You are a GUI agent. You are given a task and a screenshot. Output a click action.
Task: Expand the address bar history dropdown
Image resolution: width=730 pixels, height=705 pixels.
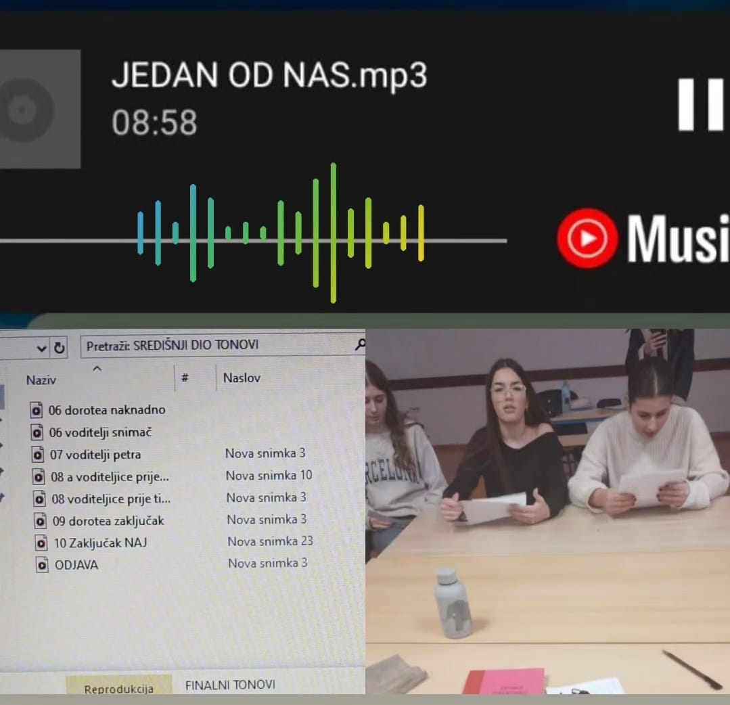coord(41,348)
